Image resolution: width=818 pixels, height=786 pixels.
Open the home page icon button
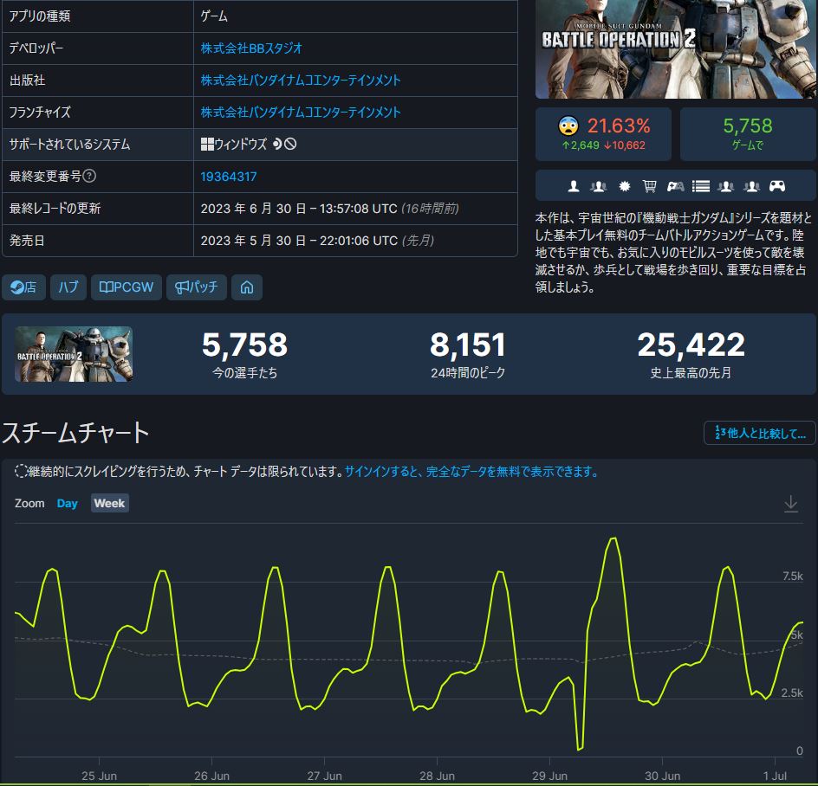click(247, 287)
